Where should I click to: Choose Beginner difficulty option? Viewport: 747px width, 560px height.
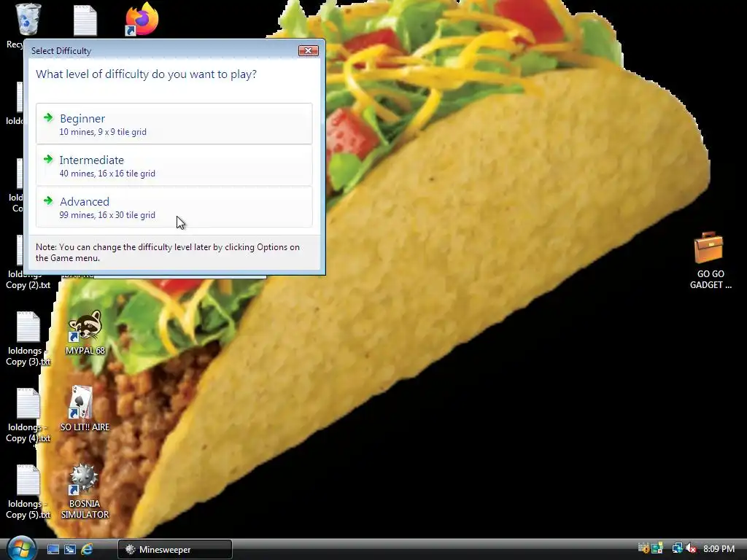(x=174, y=124)
